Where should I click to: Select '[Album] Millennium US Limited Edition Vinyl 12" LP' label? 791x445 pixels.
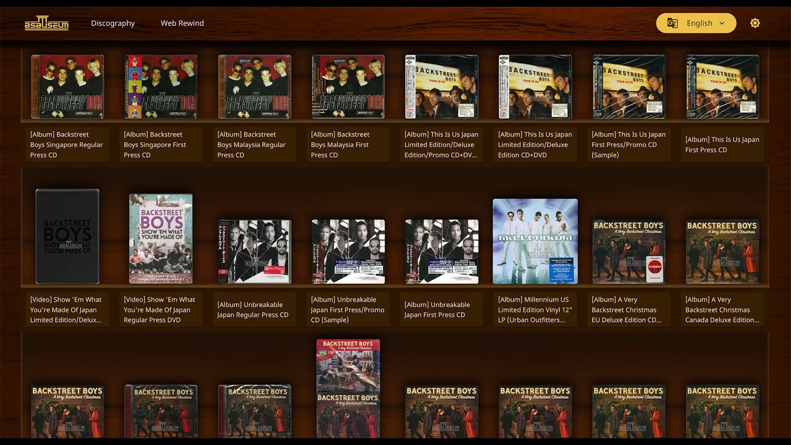coord(535,310)
